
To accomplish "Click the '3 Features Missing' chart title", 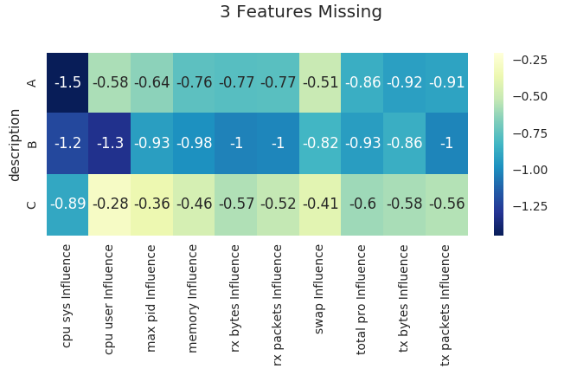I will [300, 12].
